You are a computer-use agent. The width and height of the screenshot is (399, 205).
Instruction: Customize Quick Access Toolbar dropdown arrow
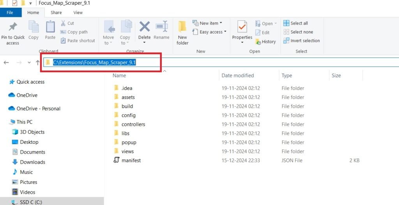pos(30,3)
